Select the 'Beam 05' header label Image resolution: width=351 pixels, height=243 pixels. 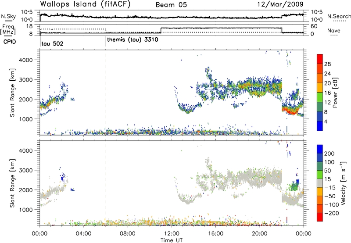point(171,5)
